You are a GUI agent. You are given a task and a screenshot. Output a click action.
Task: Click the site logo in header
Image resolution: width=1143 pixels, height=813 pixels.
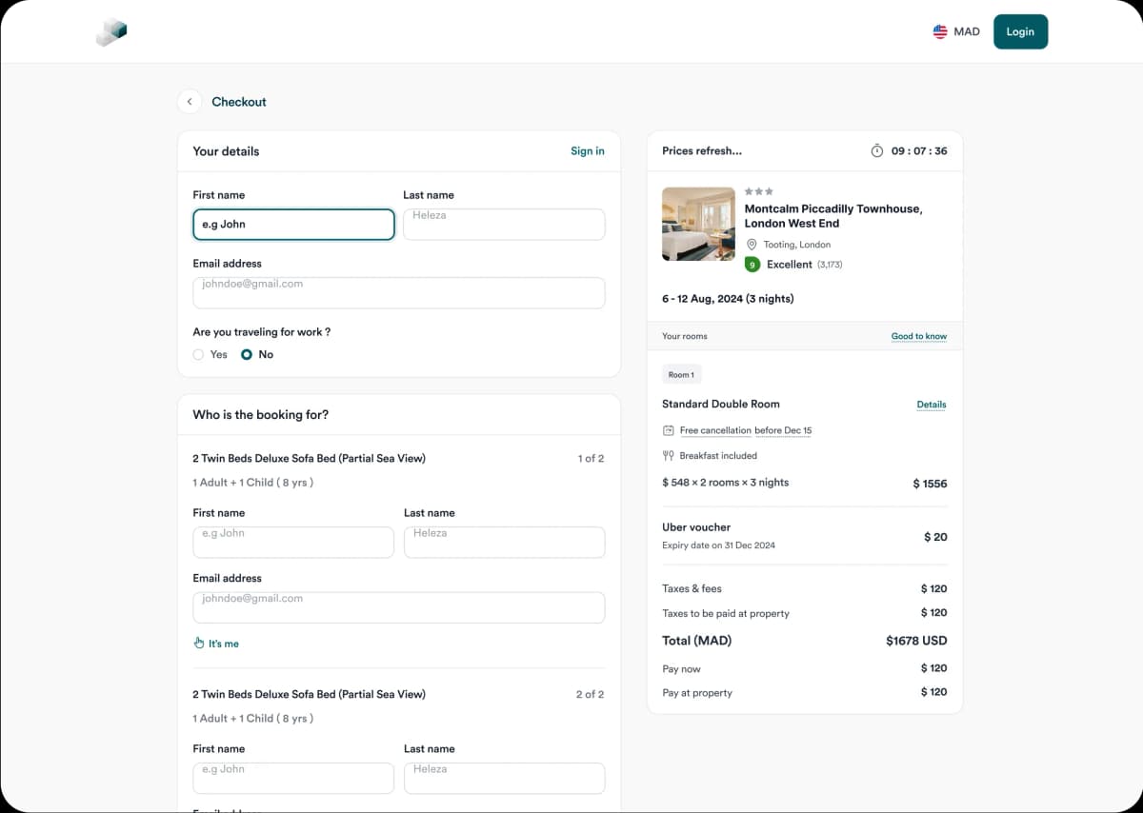(111, 32)
